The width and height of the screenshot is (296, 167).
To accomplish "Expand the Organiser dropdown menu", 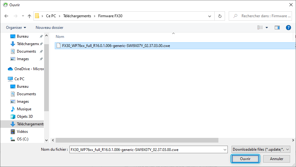I will 16,28.
